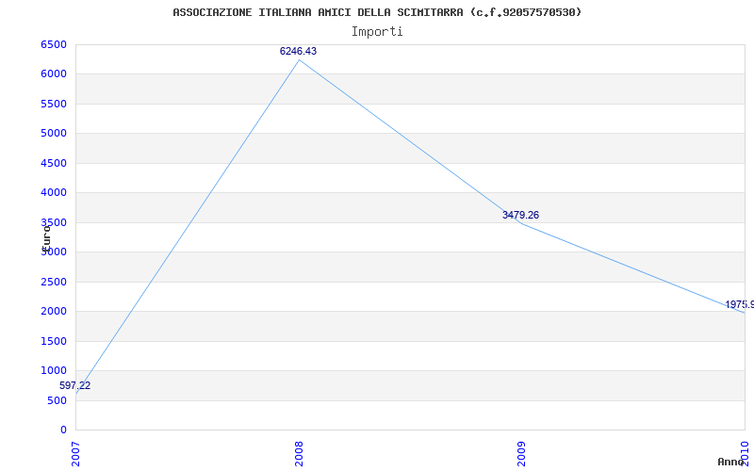Click the 0 y-axis label
This screenshot has height=471, width=754.
64,430
